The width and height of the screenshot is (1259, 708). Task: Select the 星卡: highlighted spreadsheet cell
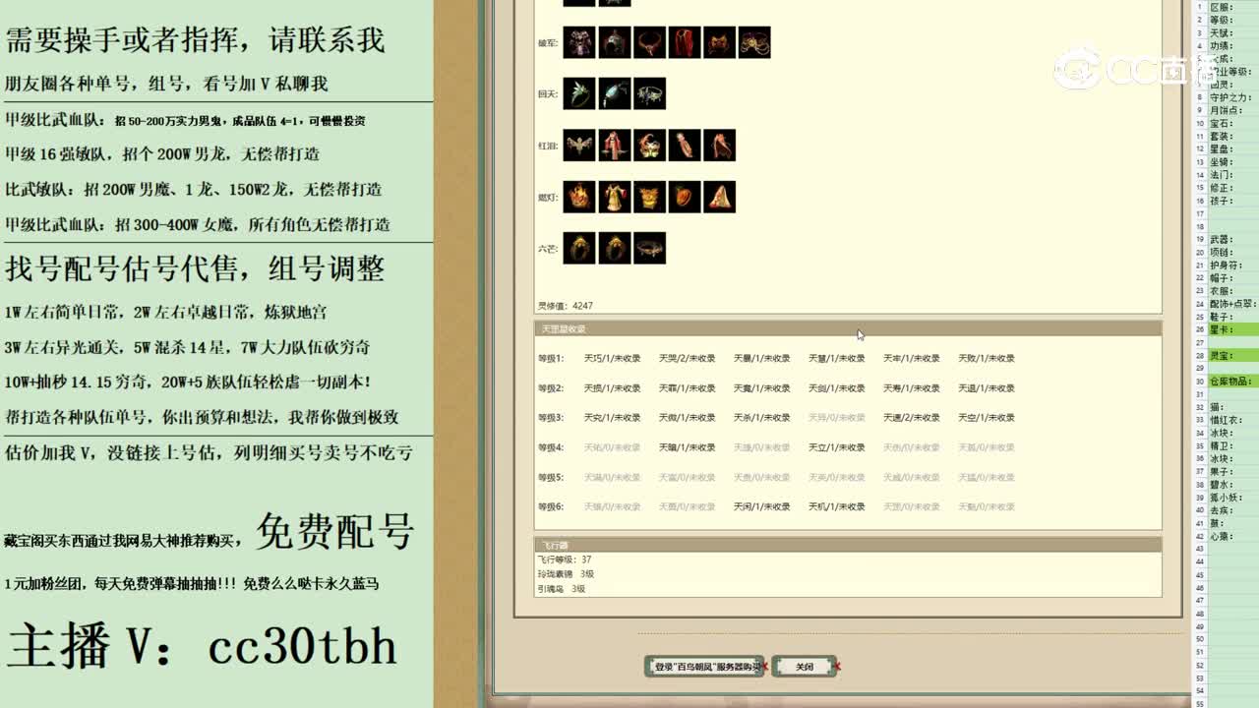coord(1232,329)
